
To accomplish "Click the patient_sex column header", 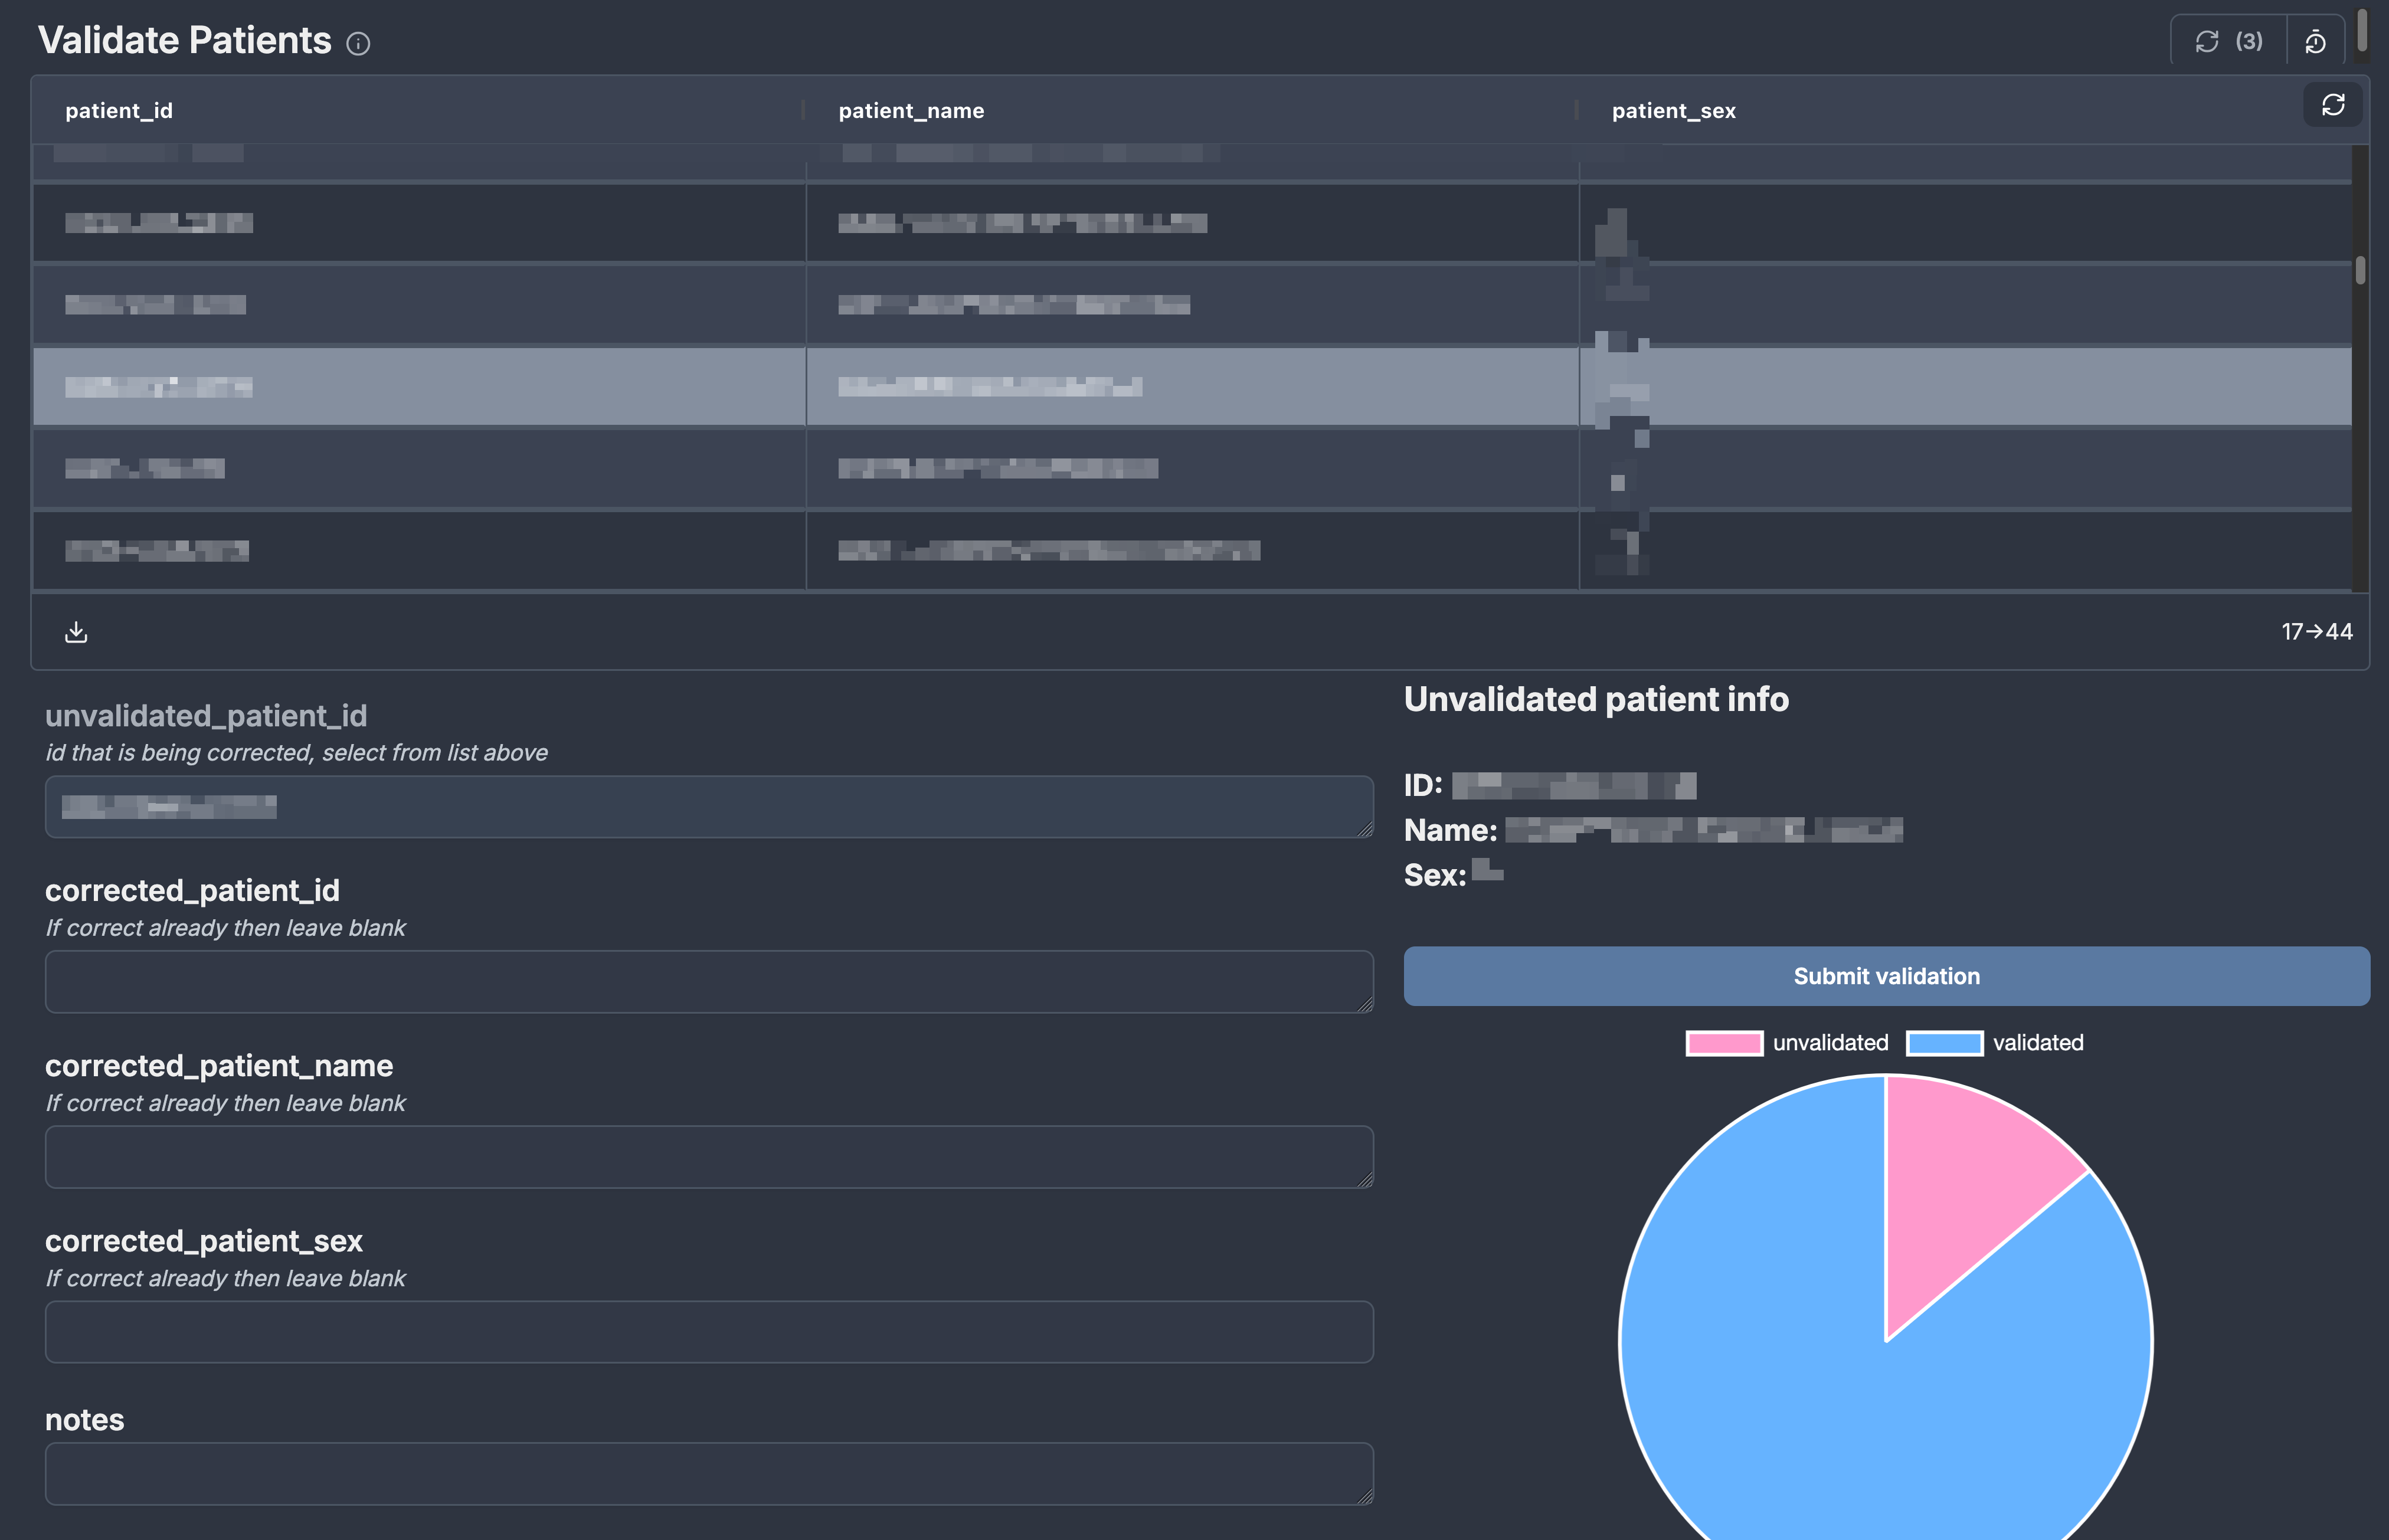I will click(x=1673, y=111).
